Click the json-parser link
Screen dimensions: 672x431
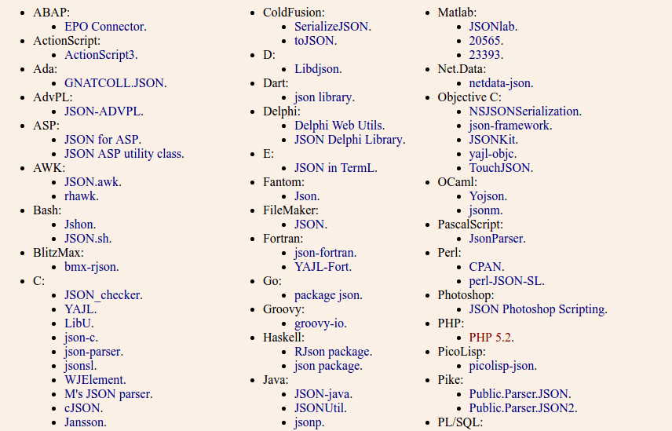93,352
